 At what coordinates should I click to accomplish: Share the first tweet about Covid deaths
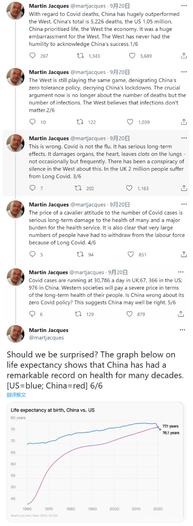184,56
